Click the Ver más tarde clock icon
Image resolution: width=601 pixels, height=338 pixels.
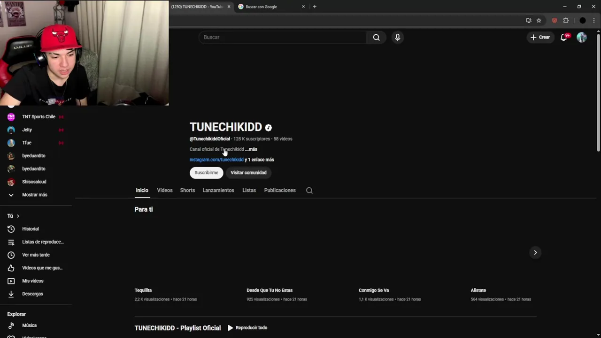[x=11, y=255]
